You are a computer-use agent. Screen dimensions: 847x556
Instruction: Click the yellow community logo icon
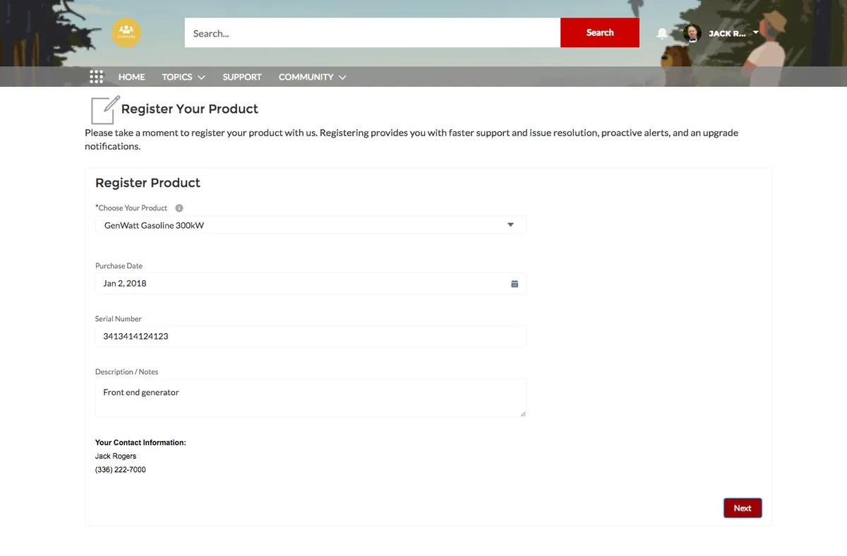click(126, 32)
